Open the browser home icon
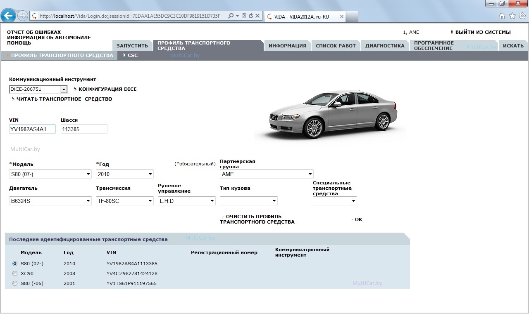 pyautogui.click(x=502, y=16)
